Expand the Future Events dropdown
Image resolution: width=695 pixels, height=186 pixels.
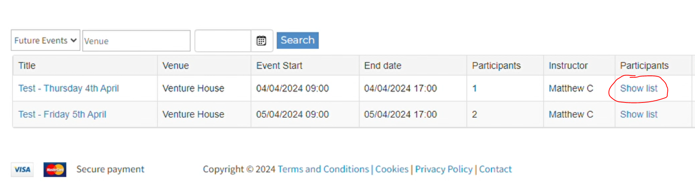coord(45,40)
